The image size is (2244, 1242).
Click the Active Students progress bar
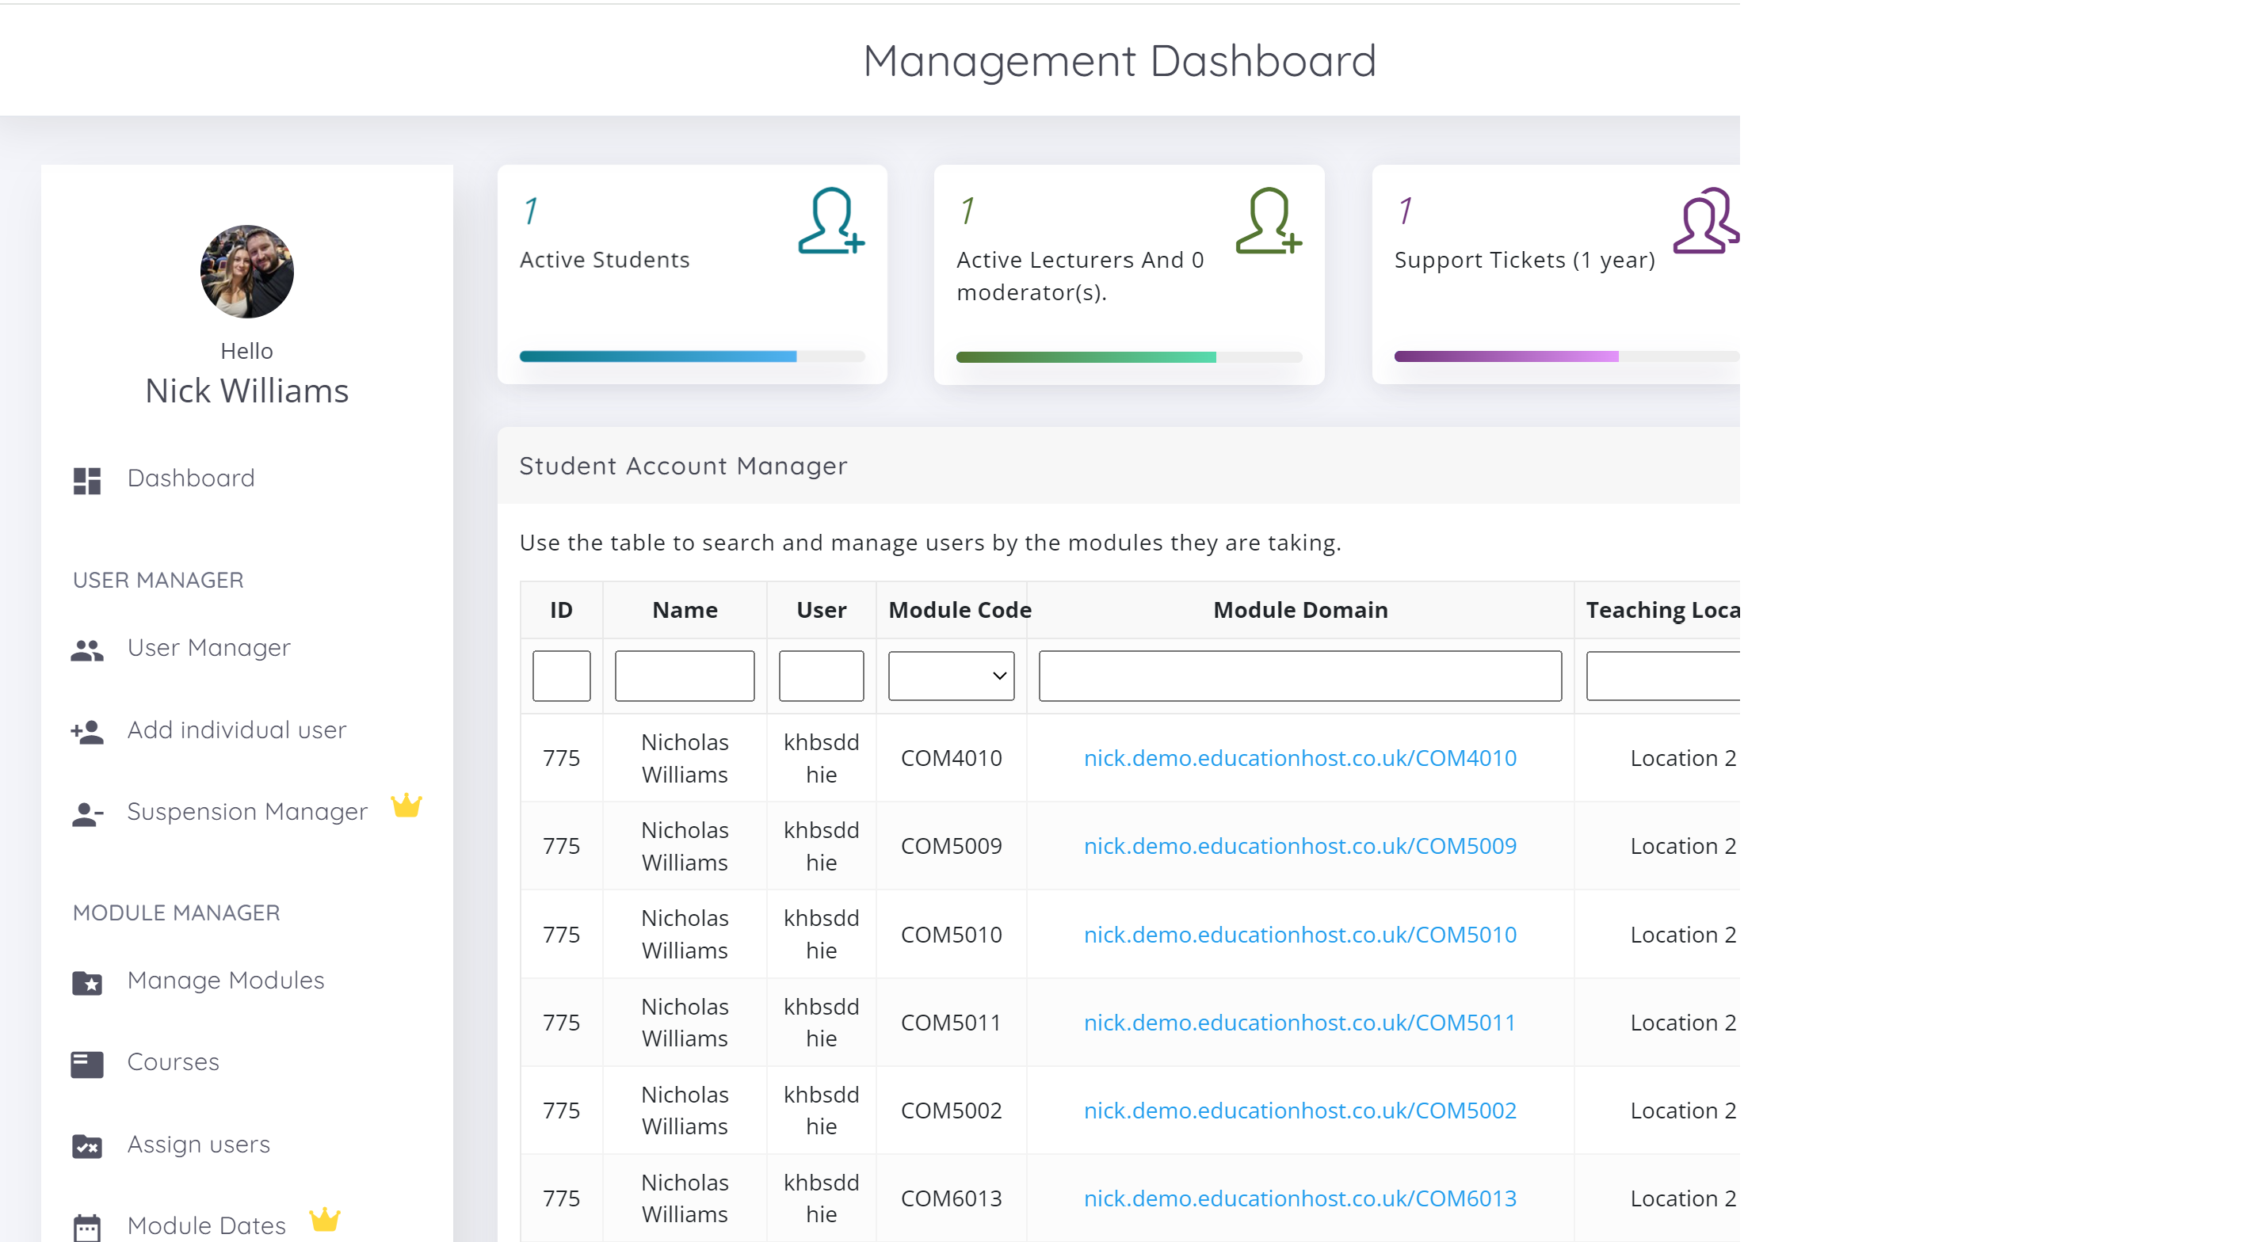[692, 356]
